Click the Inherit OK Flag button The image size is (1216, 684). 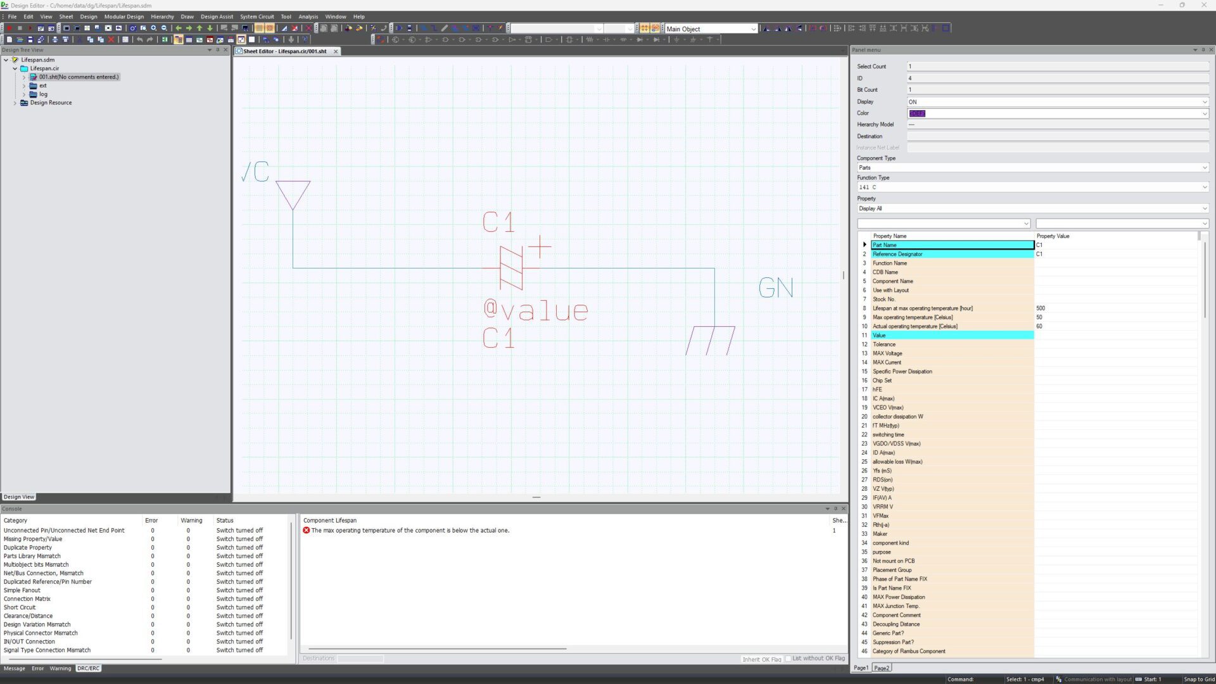pos(761,659)
